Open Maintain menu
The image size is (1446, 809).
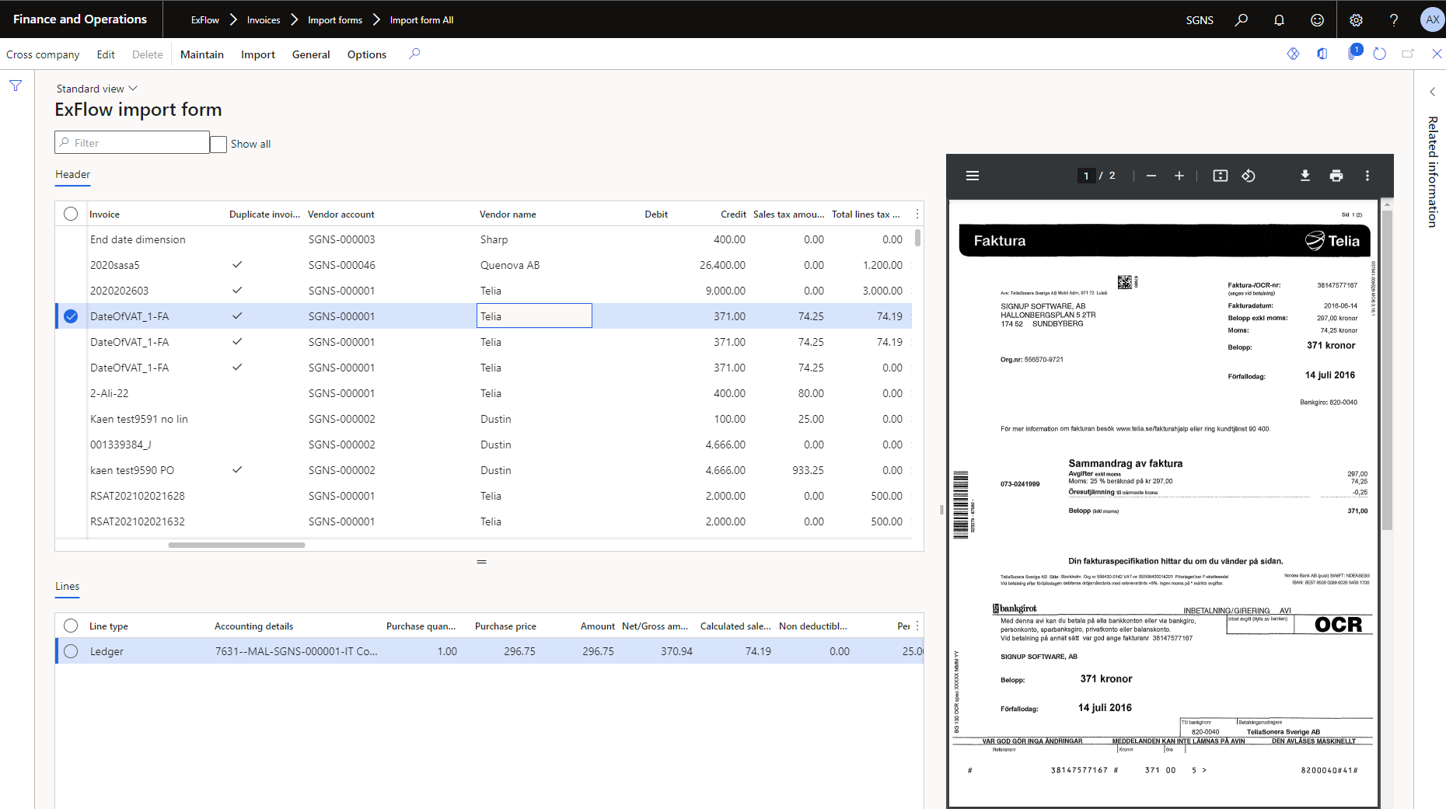tap(202, 54)
